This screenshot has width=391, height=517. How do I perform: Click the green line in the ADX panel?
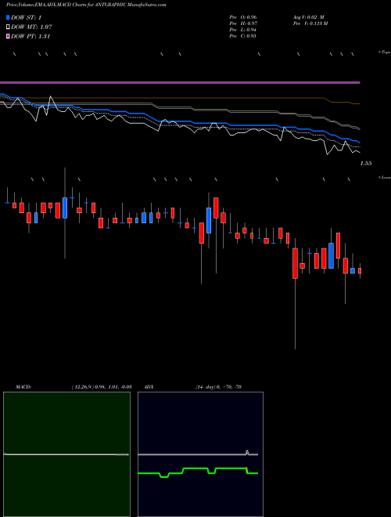pos(198,472)
